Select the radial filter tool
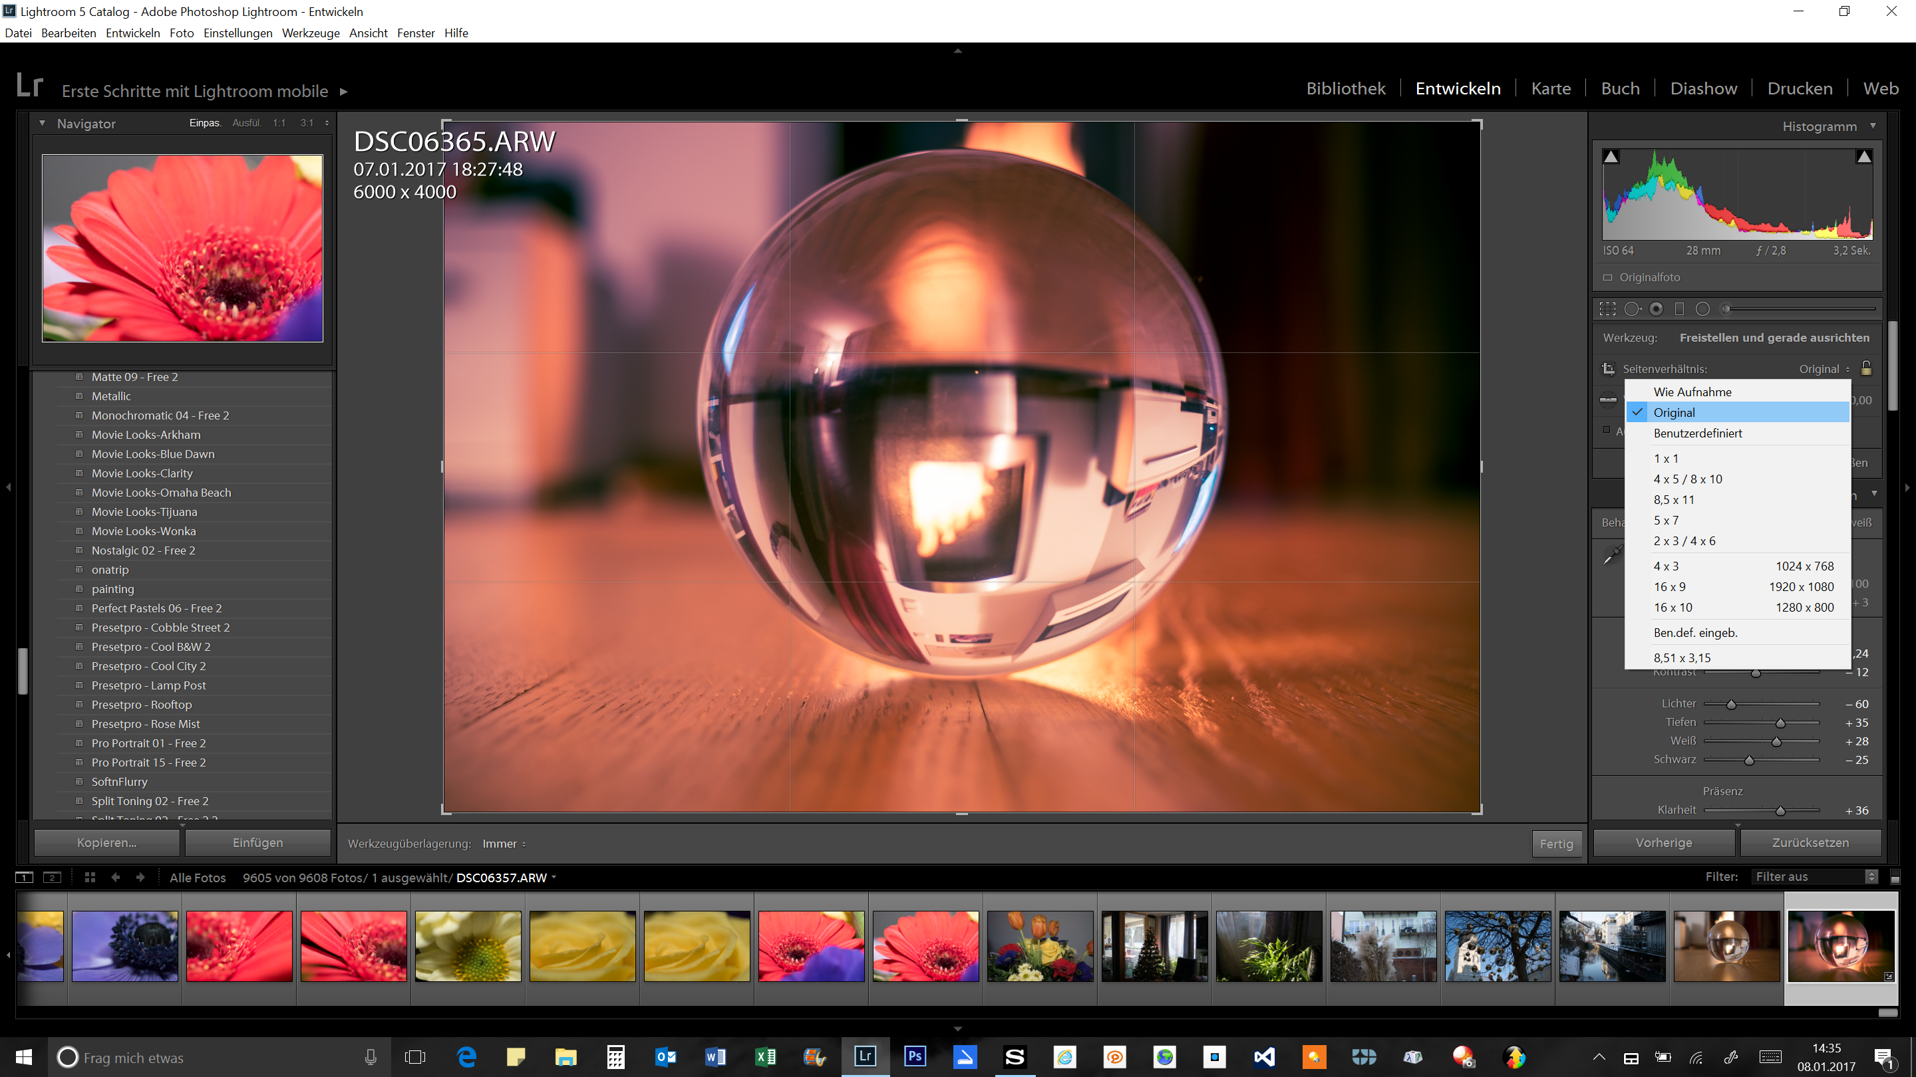This screenshot has width=1916, height=1077. pos(1702,308)
